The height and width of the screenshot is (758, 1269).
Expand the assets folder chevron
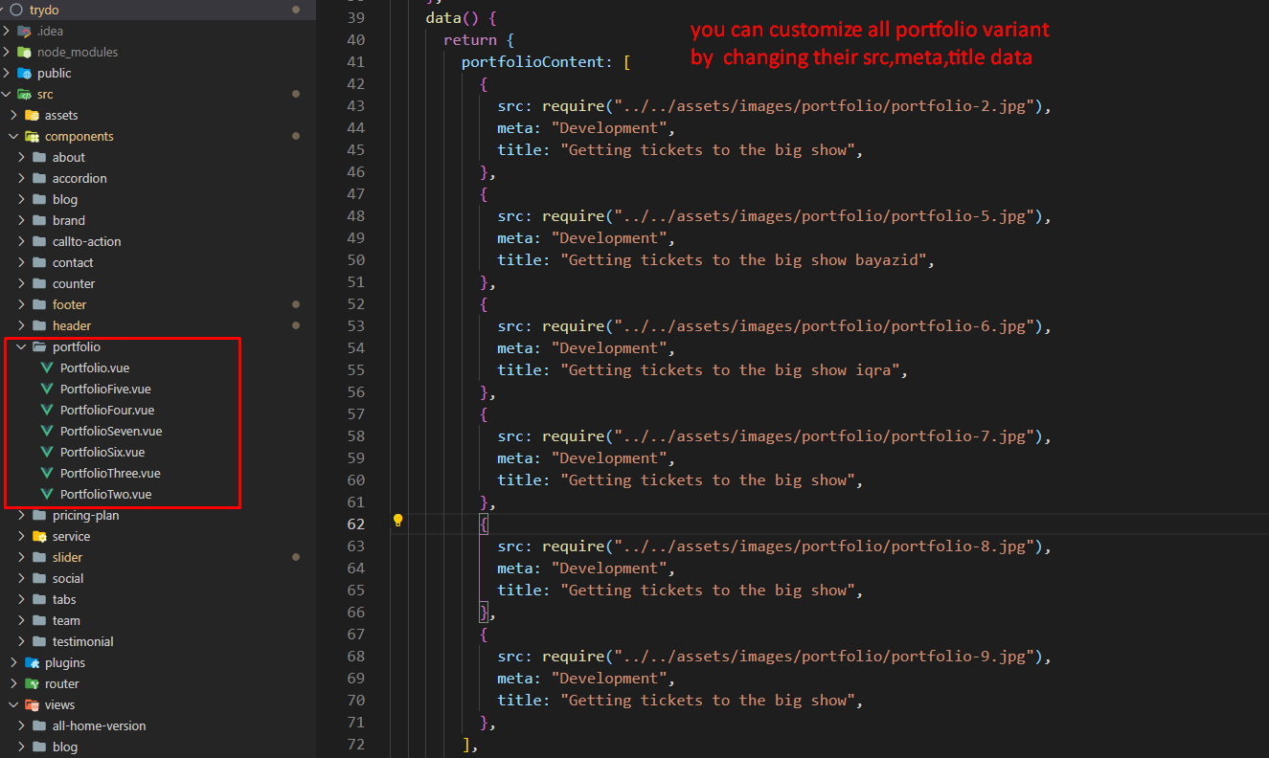(x=13, y=115)
